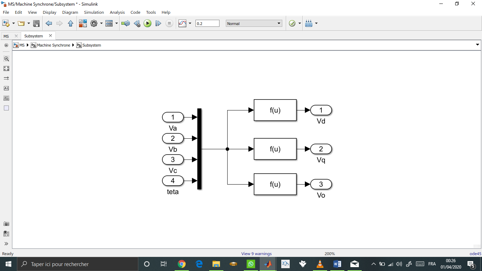This screenshot has width=482, height=271.
Task: Click the Step Back button
Action: [137, 23]
